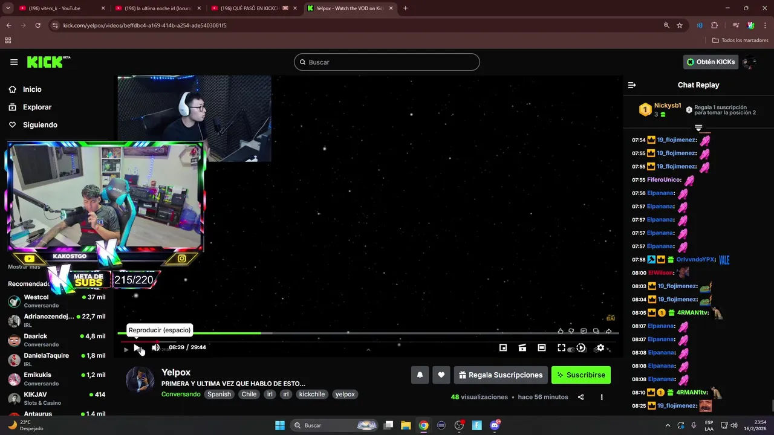
Task: Reload the page
Action: [37, 25]
